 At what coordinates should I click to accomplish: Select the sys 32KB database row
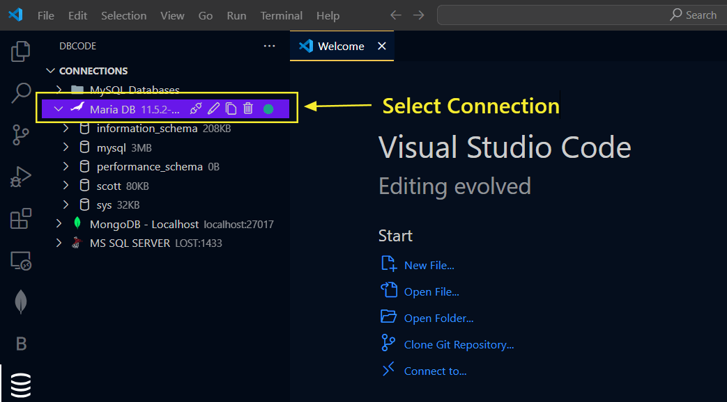[164, 204]
